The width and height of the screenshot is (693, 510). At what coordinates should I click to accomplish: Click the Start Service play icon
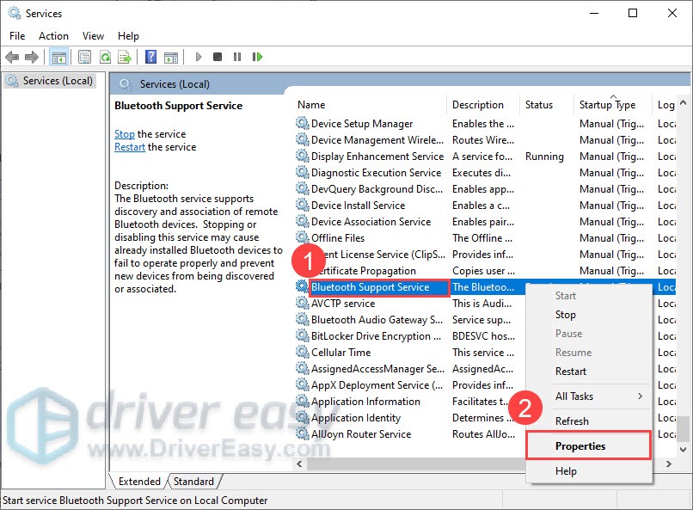[x=199, y=57]
